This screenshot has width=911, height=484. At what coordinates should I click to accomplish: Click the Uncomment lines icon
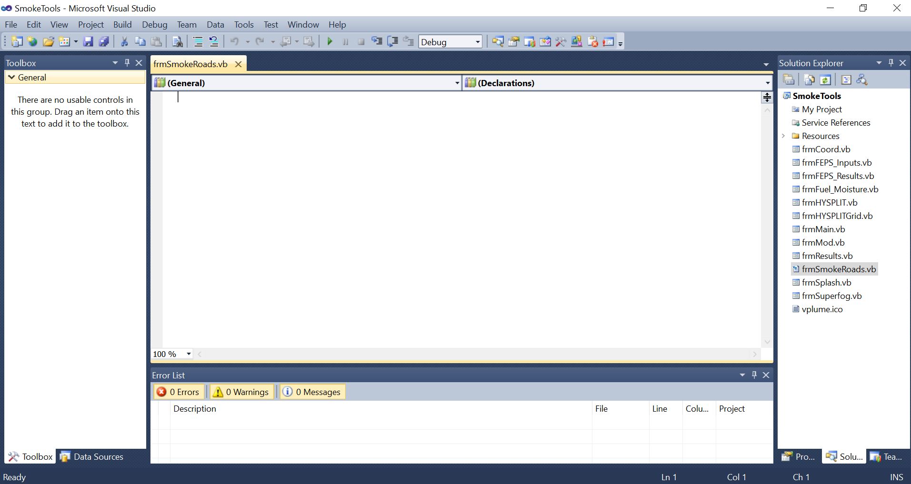coord(214,42)
